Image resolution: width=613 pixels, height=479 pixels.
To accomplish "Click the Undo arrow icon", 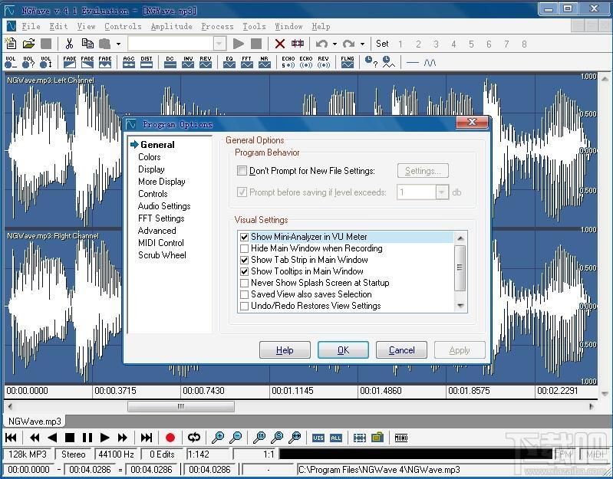I will click(x=321, y=44).
